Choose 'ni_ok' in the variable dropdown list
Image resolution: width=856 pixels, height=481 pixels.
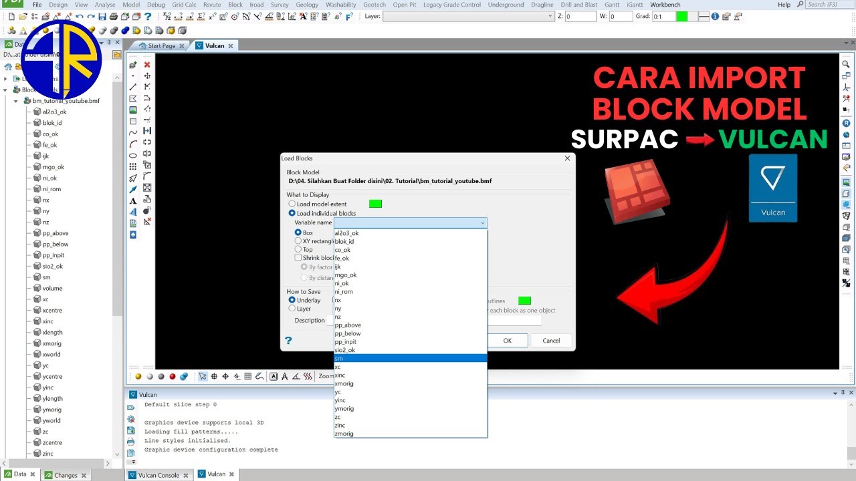(410, 283)
